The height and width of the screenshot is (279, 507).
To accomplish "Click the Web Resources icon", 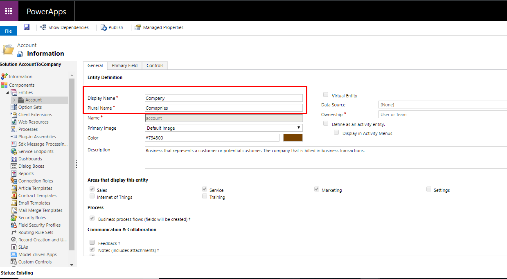I will 14,122.
